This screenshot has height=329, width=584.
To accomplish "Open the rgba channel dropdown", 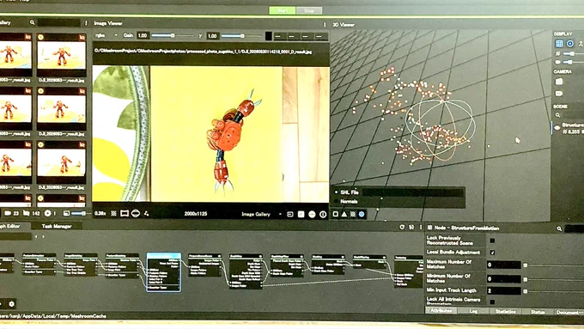I will [x=106, y=35].
